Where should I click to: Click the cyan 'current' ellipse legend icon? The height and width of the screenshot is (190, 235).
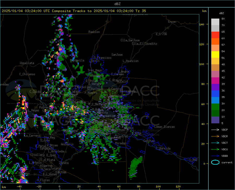(215, 162)
